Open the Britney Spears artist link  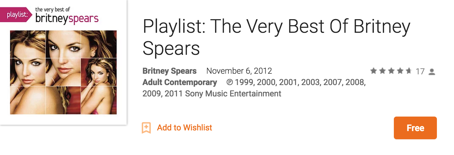point(169,71)
